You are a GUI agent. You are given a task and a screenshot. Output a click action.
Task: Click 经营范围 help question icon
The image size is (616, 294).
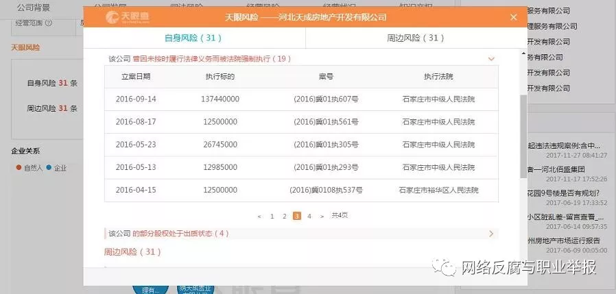pos(49,23)
